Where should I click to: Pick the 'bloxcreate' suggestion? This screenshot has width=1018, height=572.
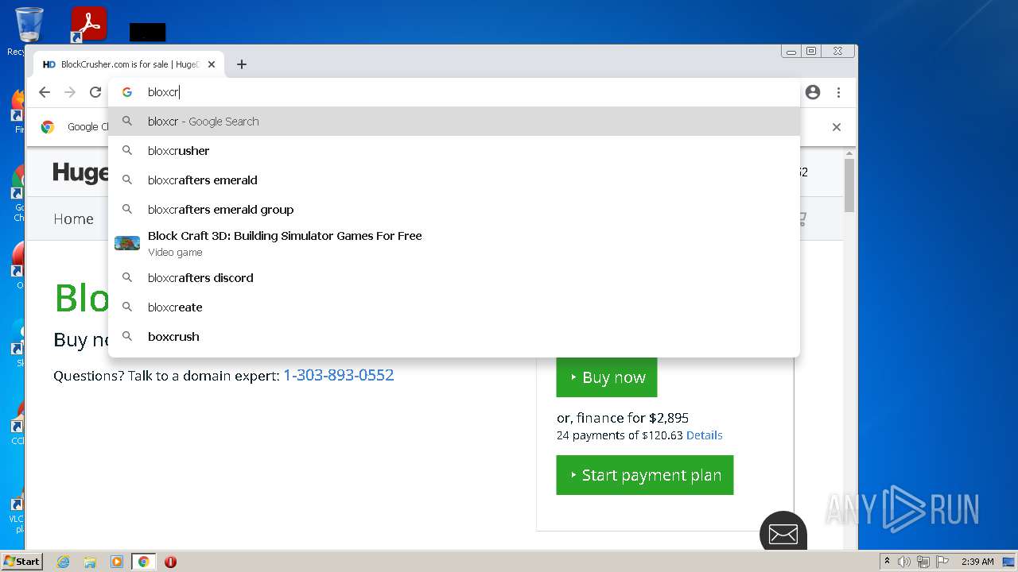[454, 307]
